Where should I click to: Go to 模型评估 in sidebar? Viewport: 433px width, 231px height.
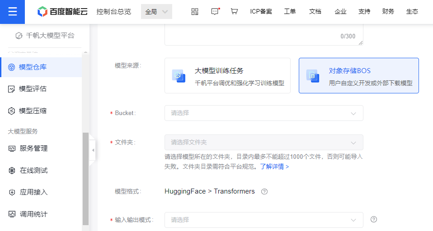point(33,89)
